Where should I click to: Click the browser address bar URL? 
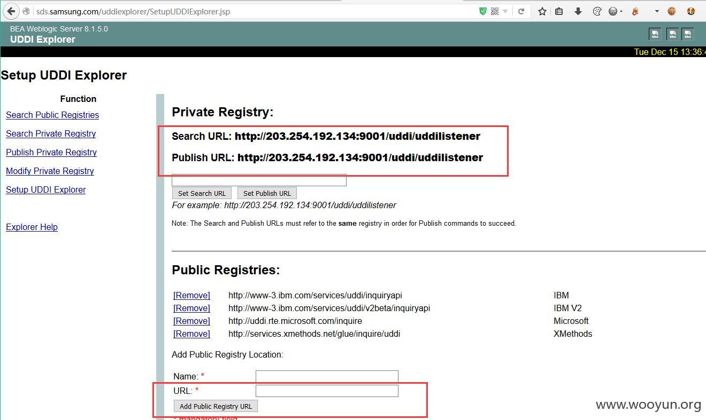[x=133, y=11]
